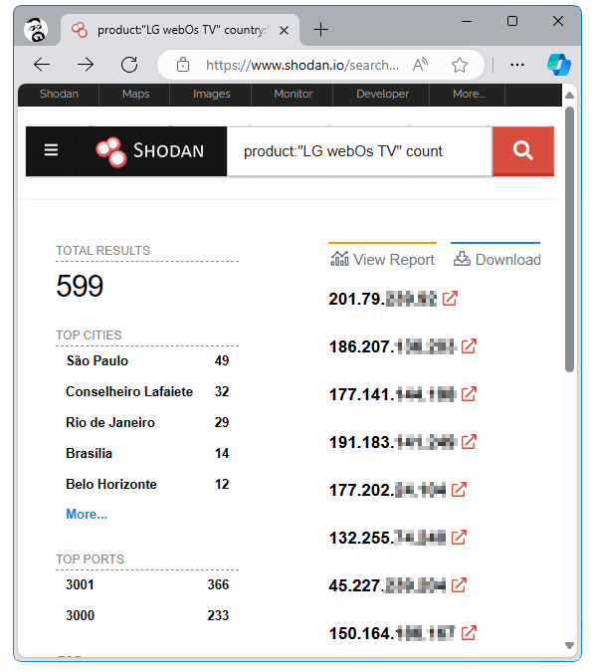Viewport: 594px width, 672px height.
Task: Click the browser back arrow
Action: 42,65
